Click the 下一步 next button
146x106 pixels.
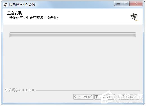tap(105, 97)
